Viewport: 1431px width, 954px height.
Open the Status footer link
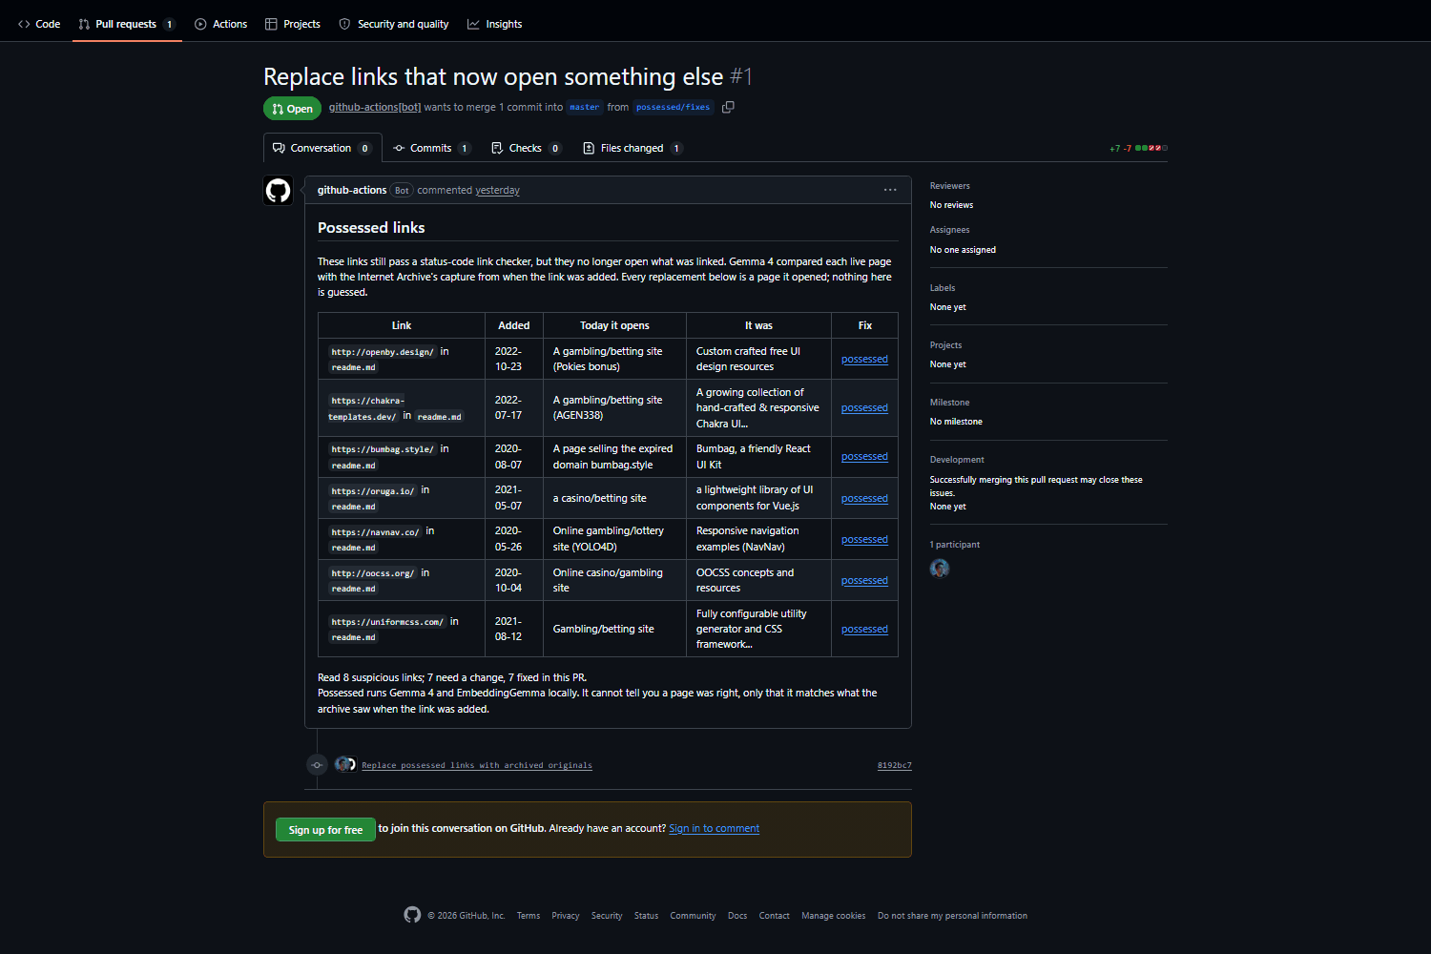click(646, 916)
